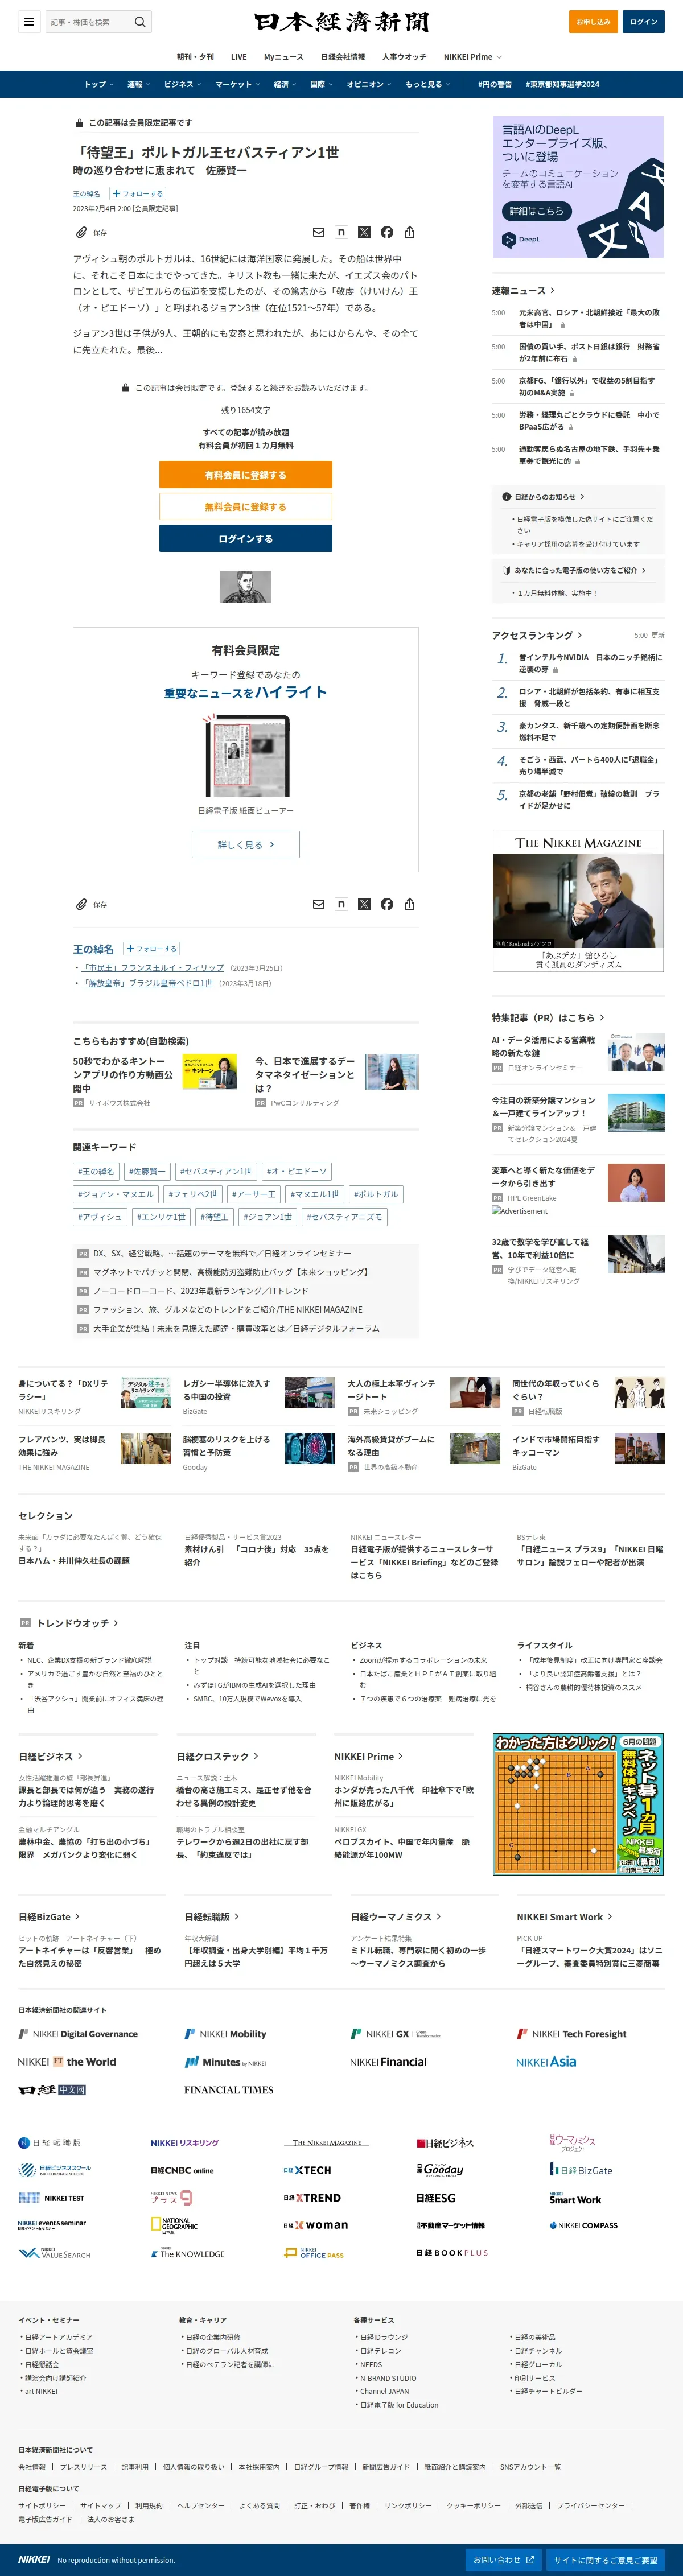Open #東京都知事選挙2024 topic link
Viewport: 683px width, 2576px height.
[x=562, y=84]
